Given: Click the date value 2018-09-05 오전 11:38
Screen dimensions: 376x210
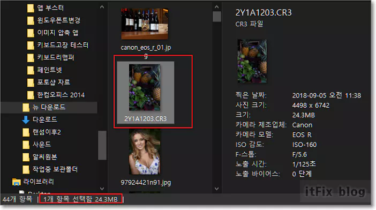Looking at the screenshot, I should (326, 96).
